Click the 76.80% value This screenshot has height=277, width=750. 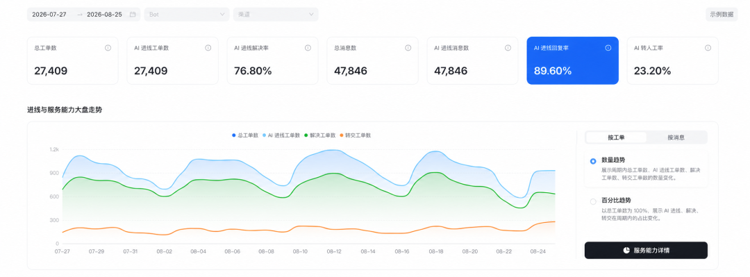(x=253, y=72)
